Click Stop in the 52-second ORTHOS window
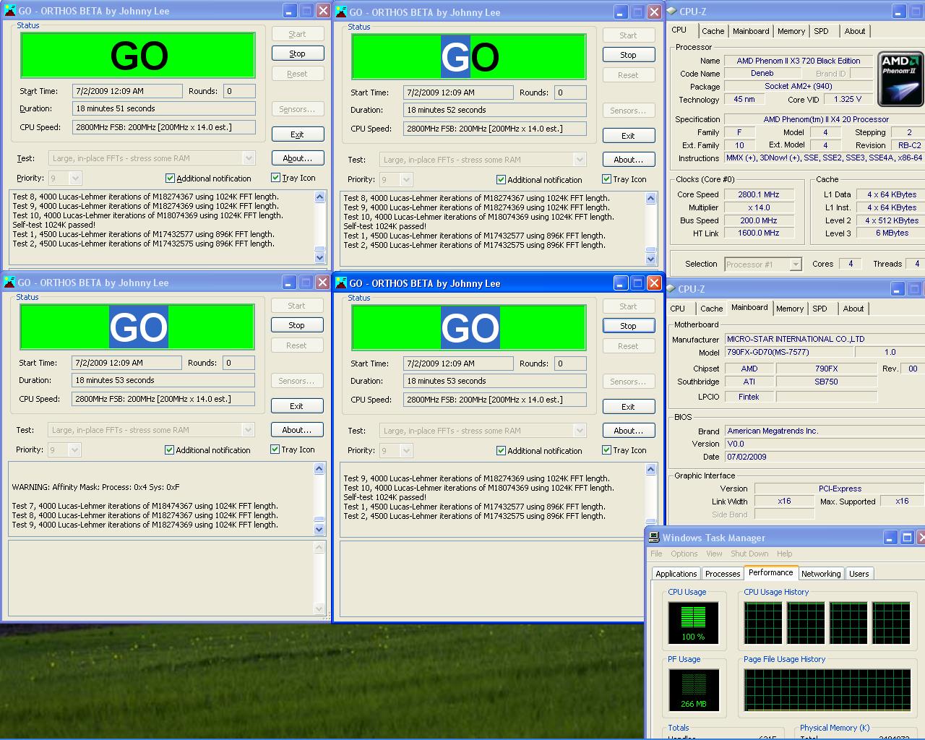925x740 pixels. (x=628, y=55)
